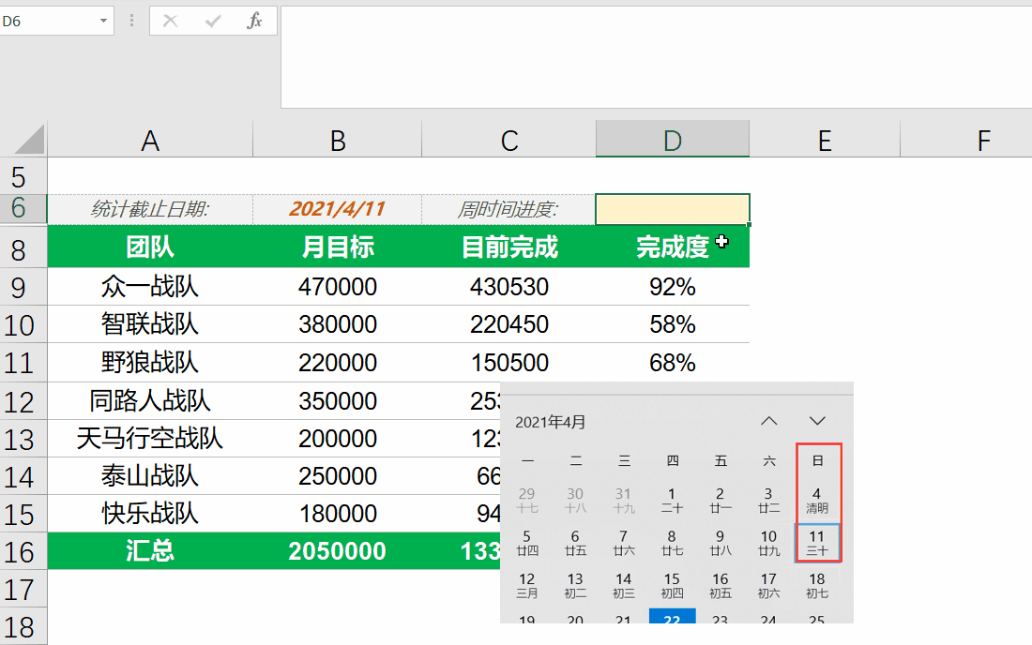1032x645 pixels.
Task: Click cell 众一战队
Action: click(x=150, y=287)
